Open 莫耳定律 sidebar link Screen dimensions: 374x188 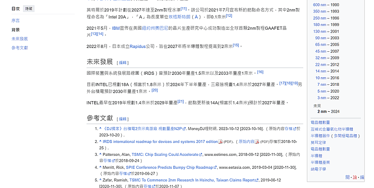[318, 142]
